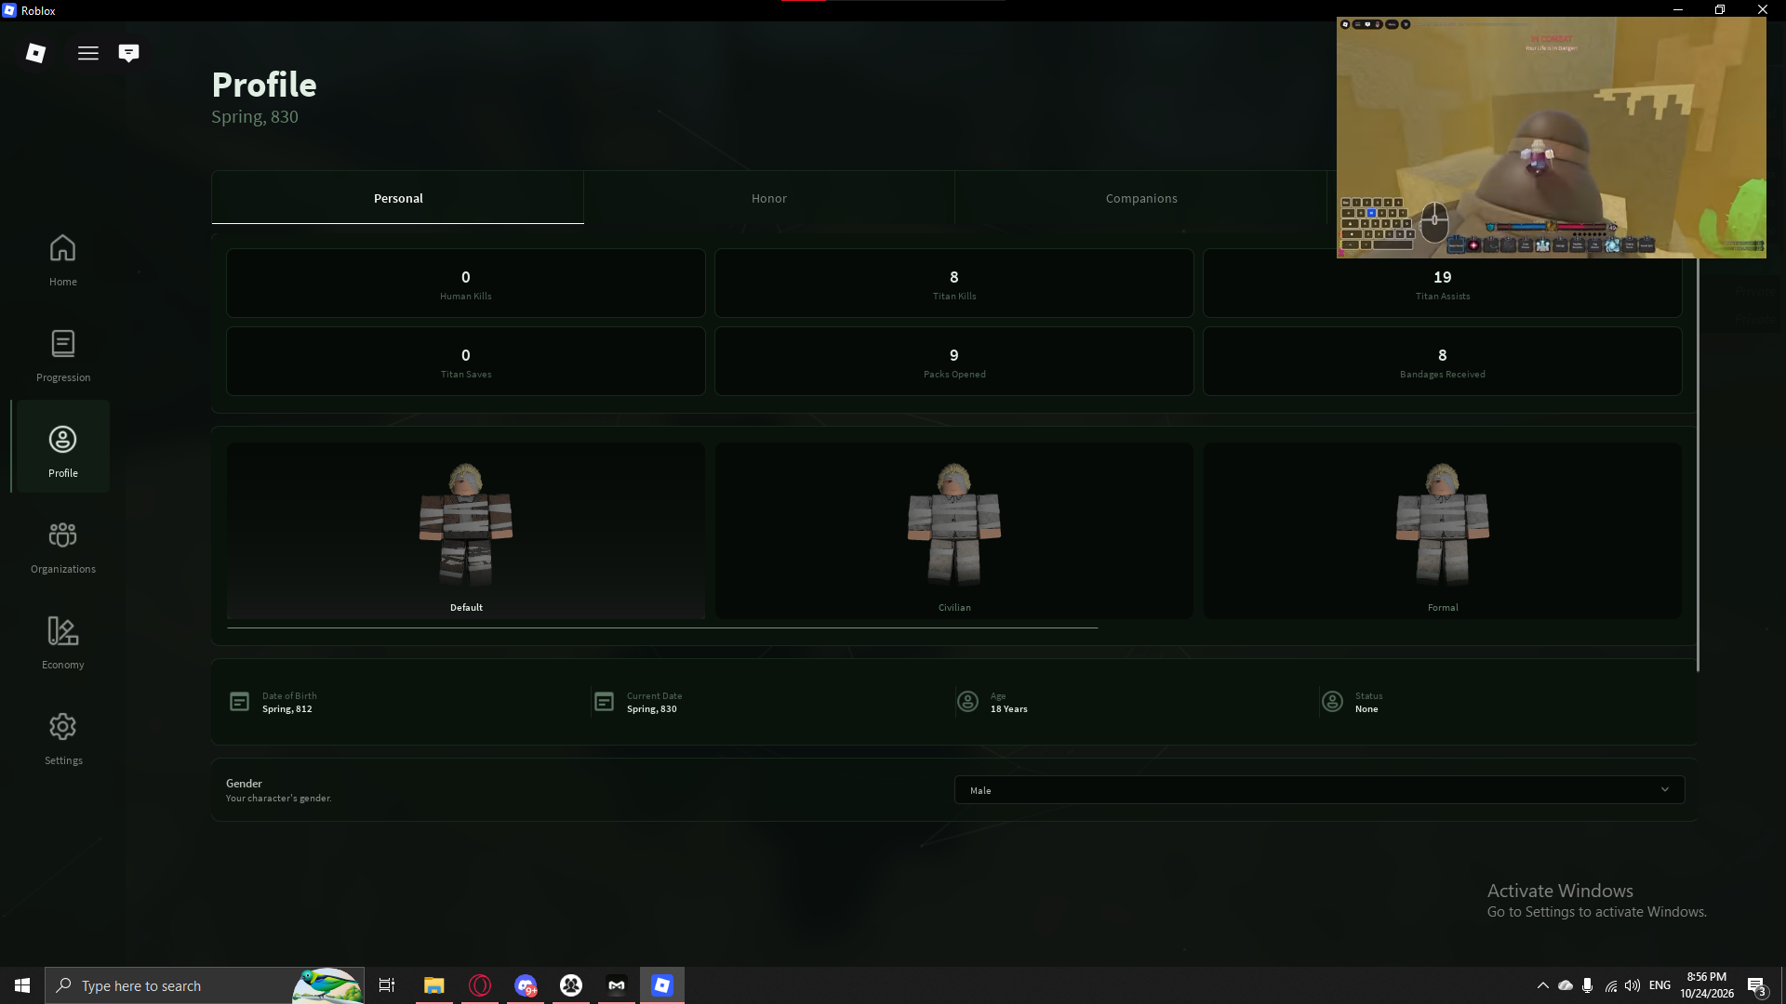Click the Windows taskbar search box
The width and height of the screenshot is (1786, 1004).
205,985
